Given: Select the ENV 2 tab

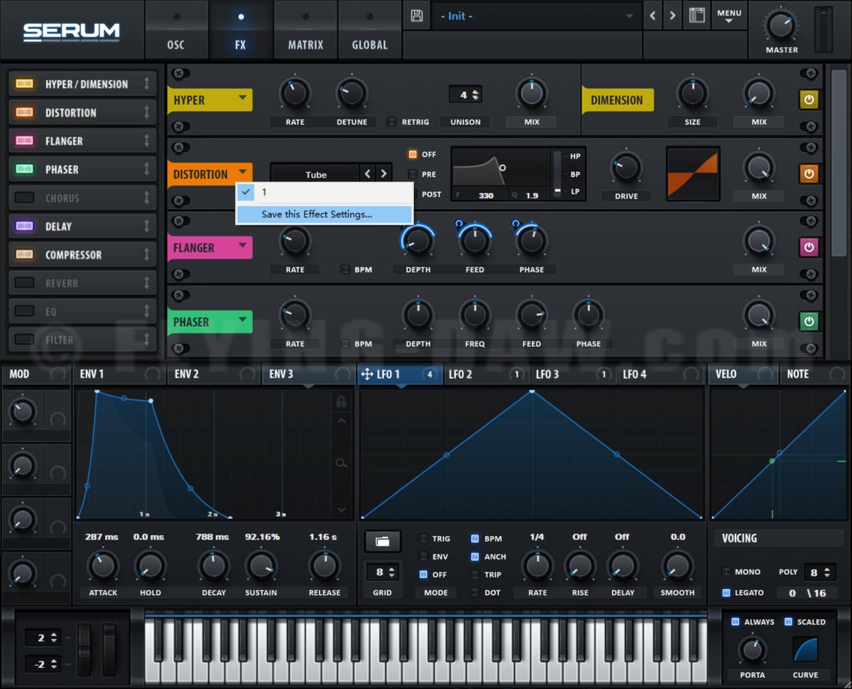Looking at the screenshot, I should click(214, 374).
